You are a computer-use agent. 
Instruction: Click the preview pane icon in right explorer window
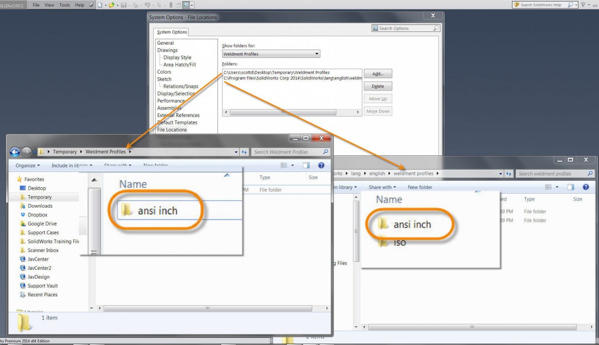pos(571,187)
